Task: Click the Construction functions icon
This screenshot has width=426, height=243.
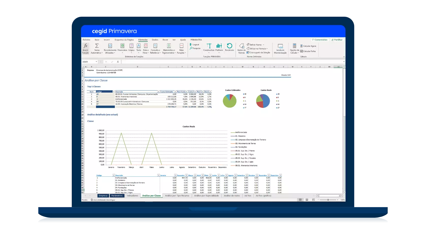Action: [209, 46]
